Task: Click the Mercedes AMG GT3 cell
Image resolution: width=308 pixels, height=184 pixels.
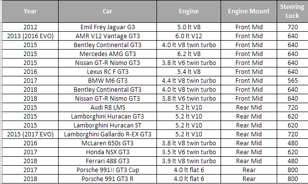Action: click(107, 54)
